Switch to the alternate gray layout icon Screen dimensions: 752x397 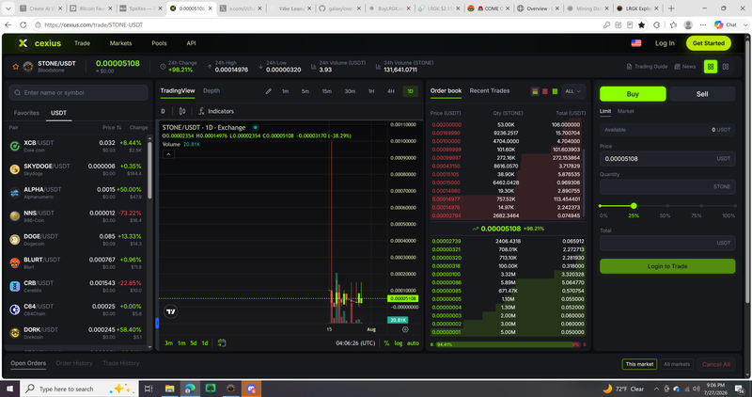(726, 67)
